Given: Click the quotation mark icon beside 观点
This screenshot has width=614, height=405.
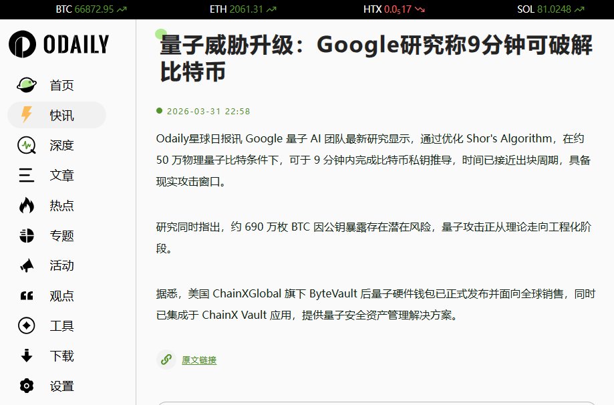Looking at the screenshot, I should coord(27,295).
